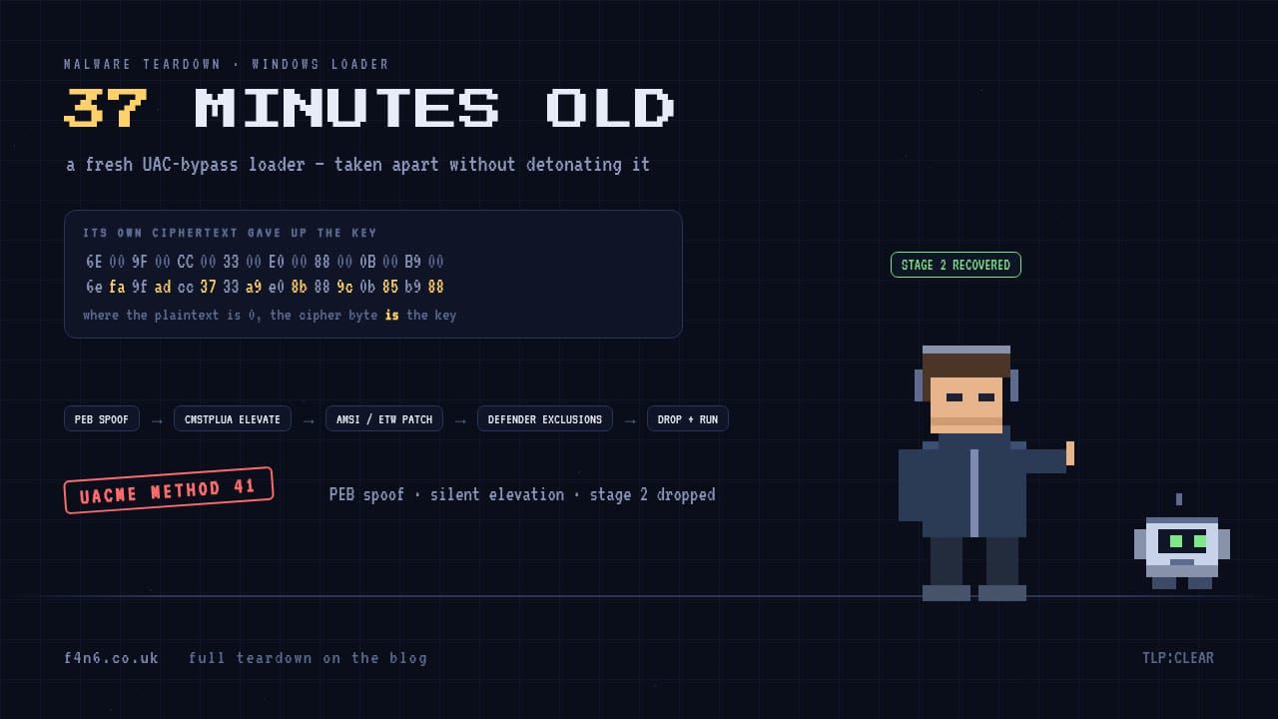Screen dimensions: 1278x719
Task: Click the PEB SPOOF chip
Action: click(102, 419)
